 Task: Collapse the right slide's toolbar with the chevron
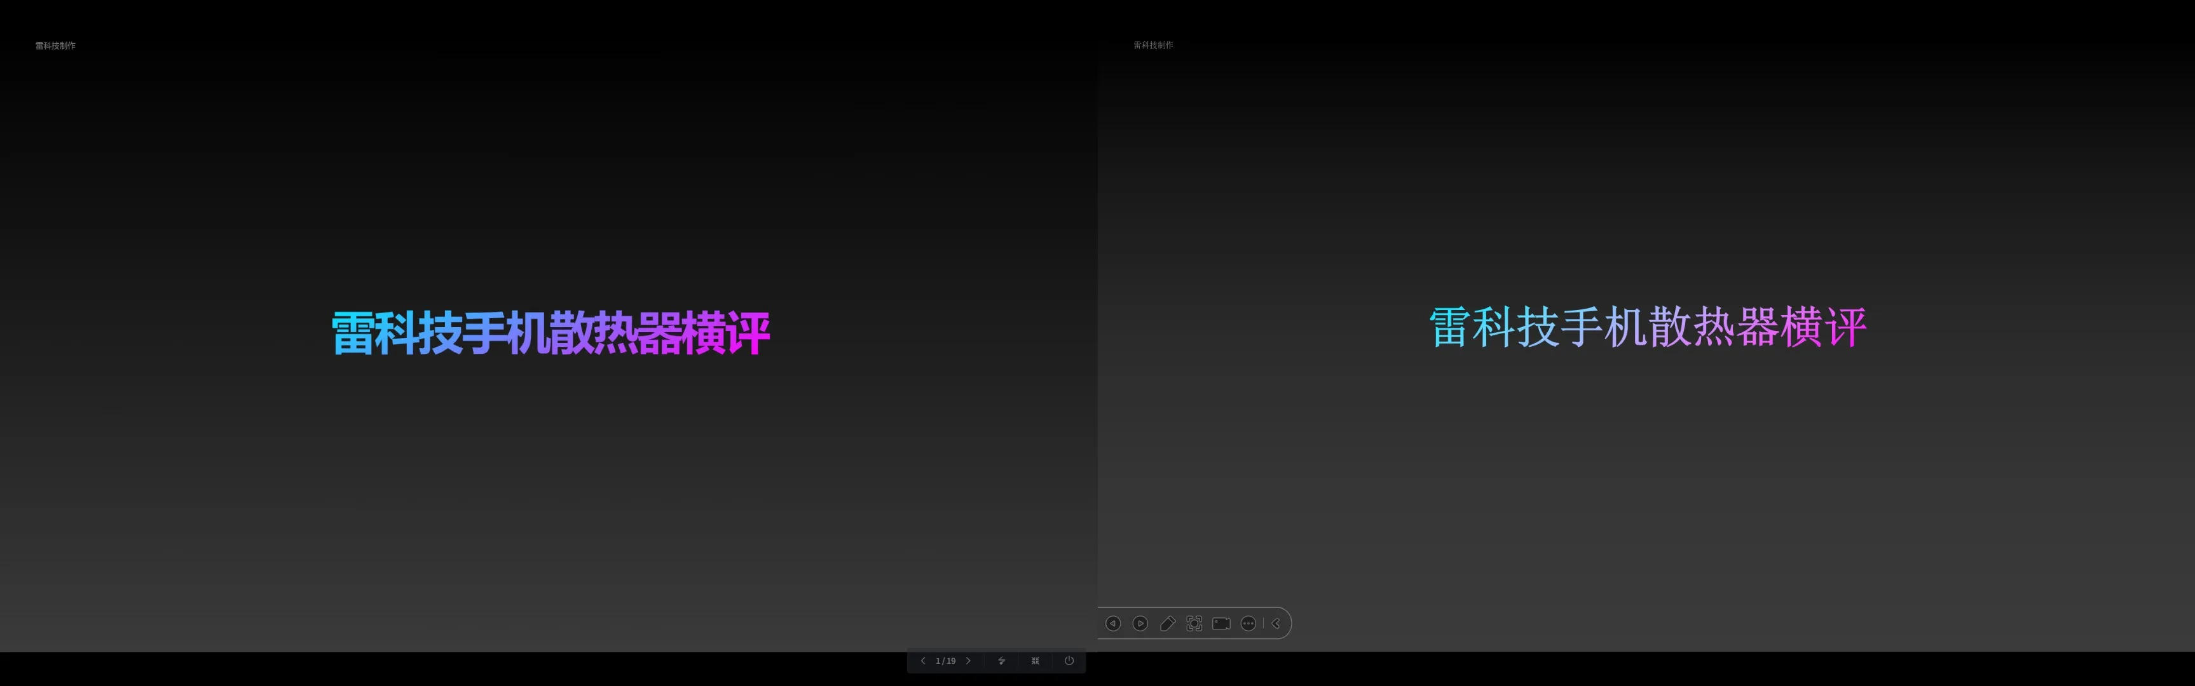pyautogui.click(x=1276, y=624)
